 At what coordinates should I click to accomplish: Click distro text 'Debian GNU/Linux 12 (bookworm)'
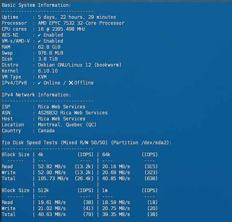click(x=80, y=65)
